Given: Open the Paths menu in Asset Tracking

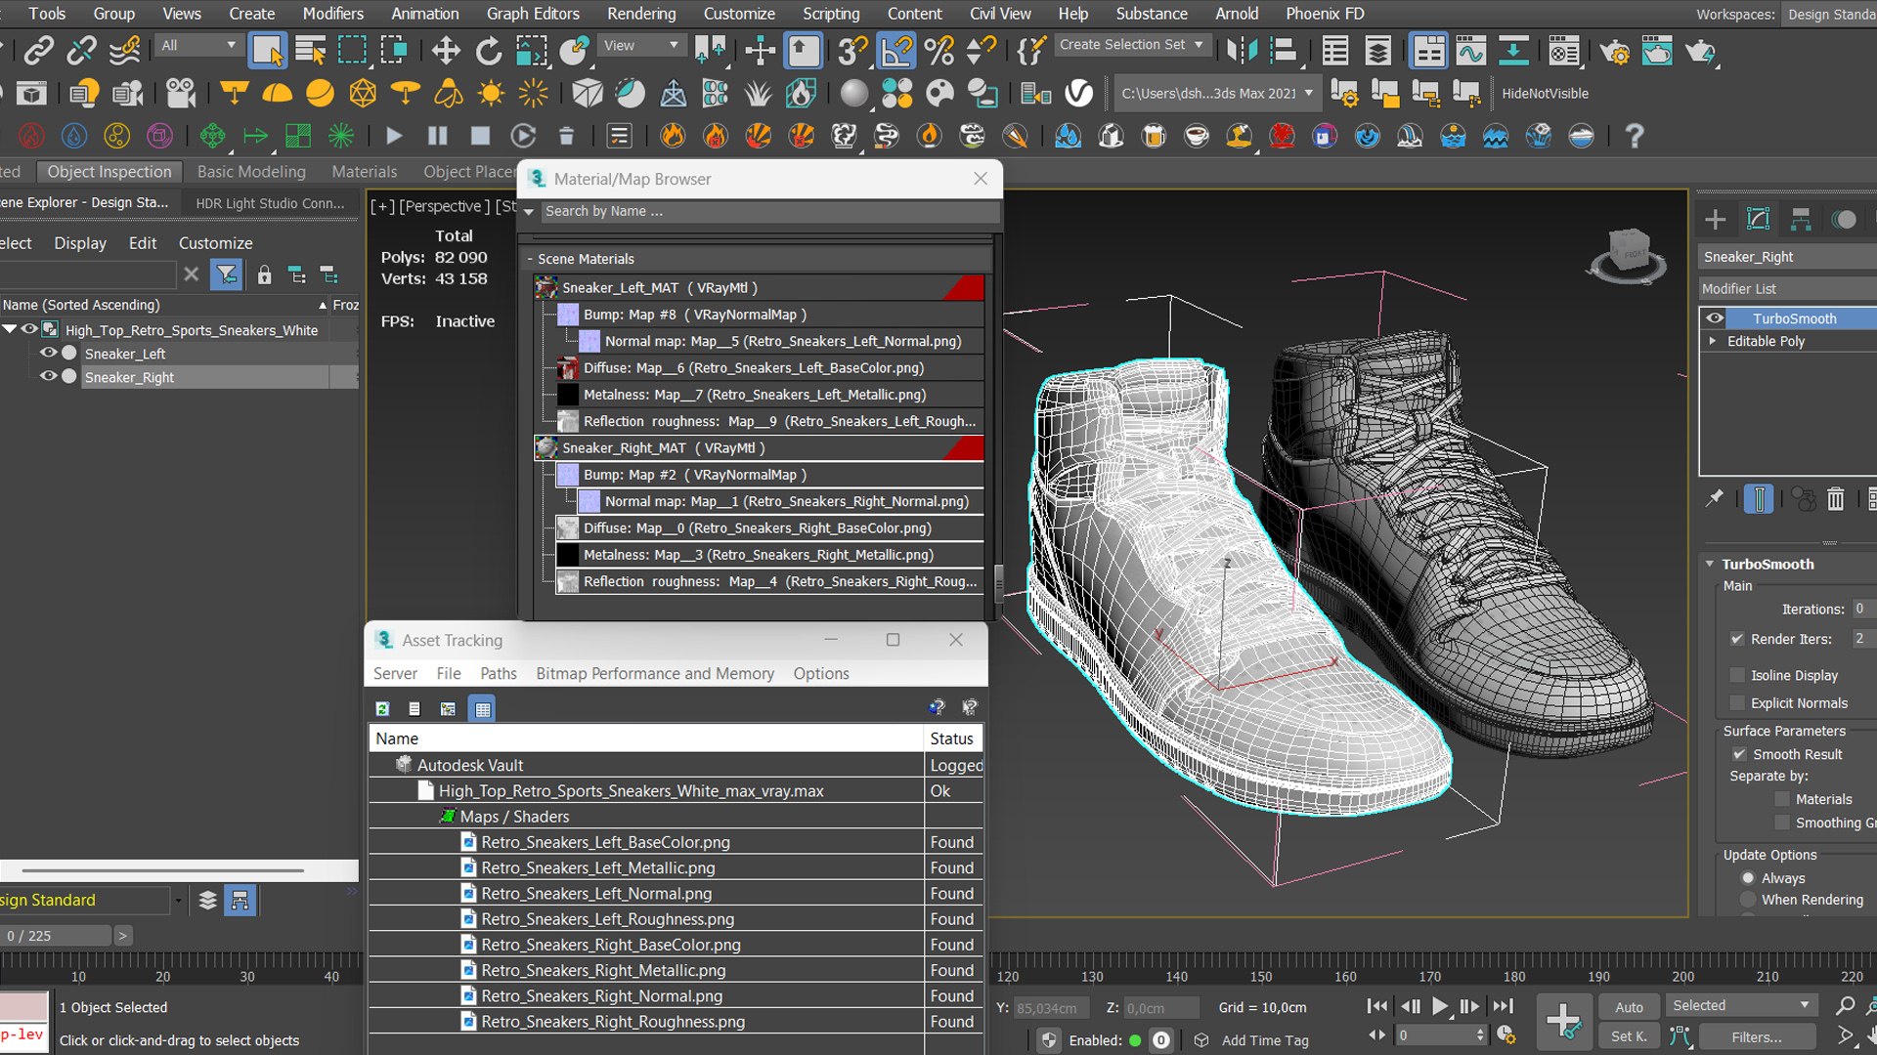Looking at the screenshot, I should coord(498,674).
